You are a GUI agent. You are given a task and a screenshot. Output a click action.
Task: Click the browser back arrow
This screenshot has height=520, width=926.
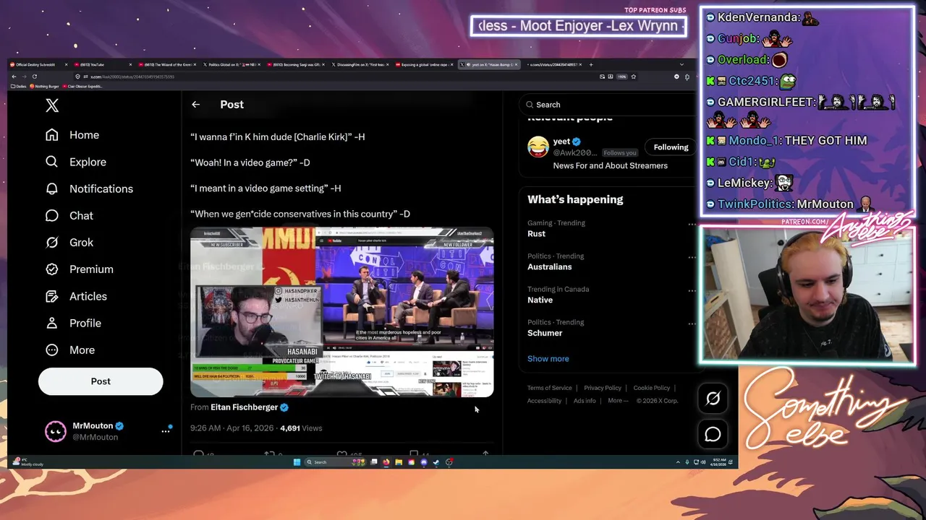pos(14,77)
